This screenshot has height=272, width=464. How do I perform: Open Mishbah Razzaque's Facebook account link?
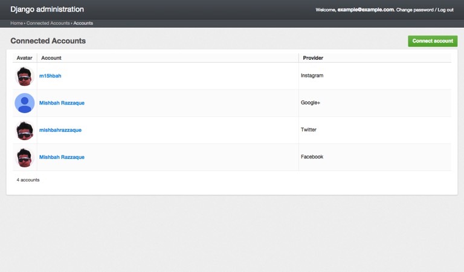coord(62,157)
